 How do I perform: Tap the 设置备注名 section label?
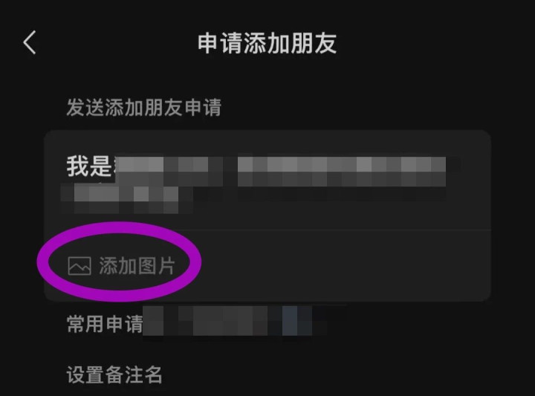coord(114,374)
